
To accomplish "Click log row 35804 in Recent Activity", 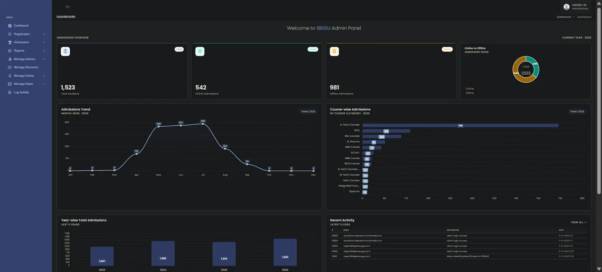I will click(458, 240).
